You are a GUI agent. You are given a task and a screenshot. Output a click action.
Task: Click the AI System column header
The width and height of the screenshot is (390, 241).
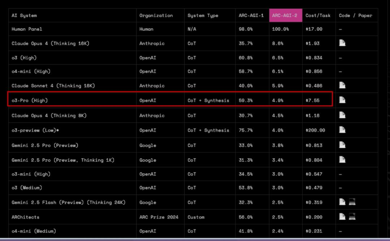pyautogui.click(x=24, y=16)
